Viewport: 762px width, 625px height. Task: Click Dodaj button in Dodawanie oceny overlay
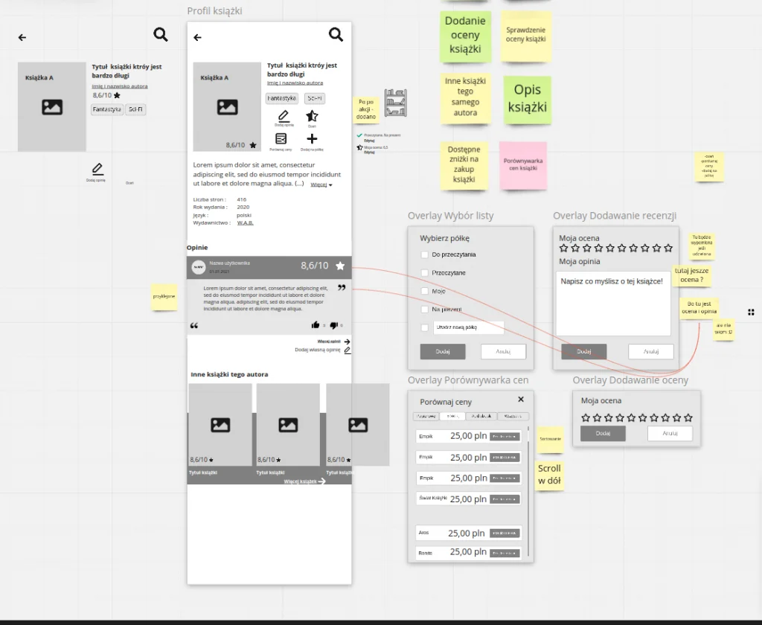(x=603, y=433)
